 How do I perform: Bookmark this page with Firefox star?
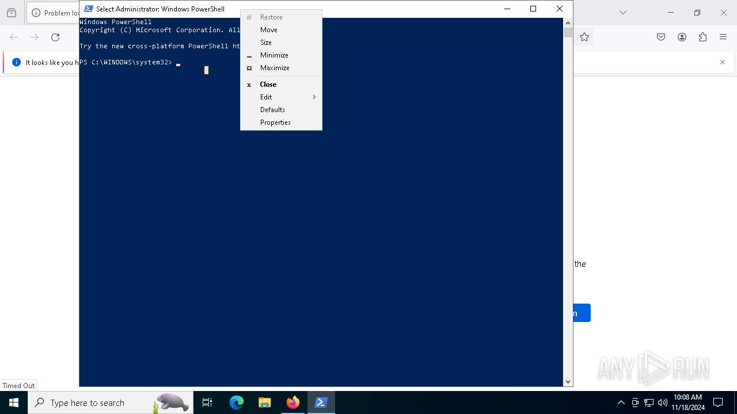coord(584,37)
